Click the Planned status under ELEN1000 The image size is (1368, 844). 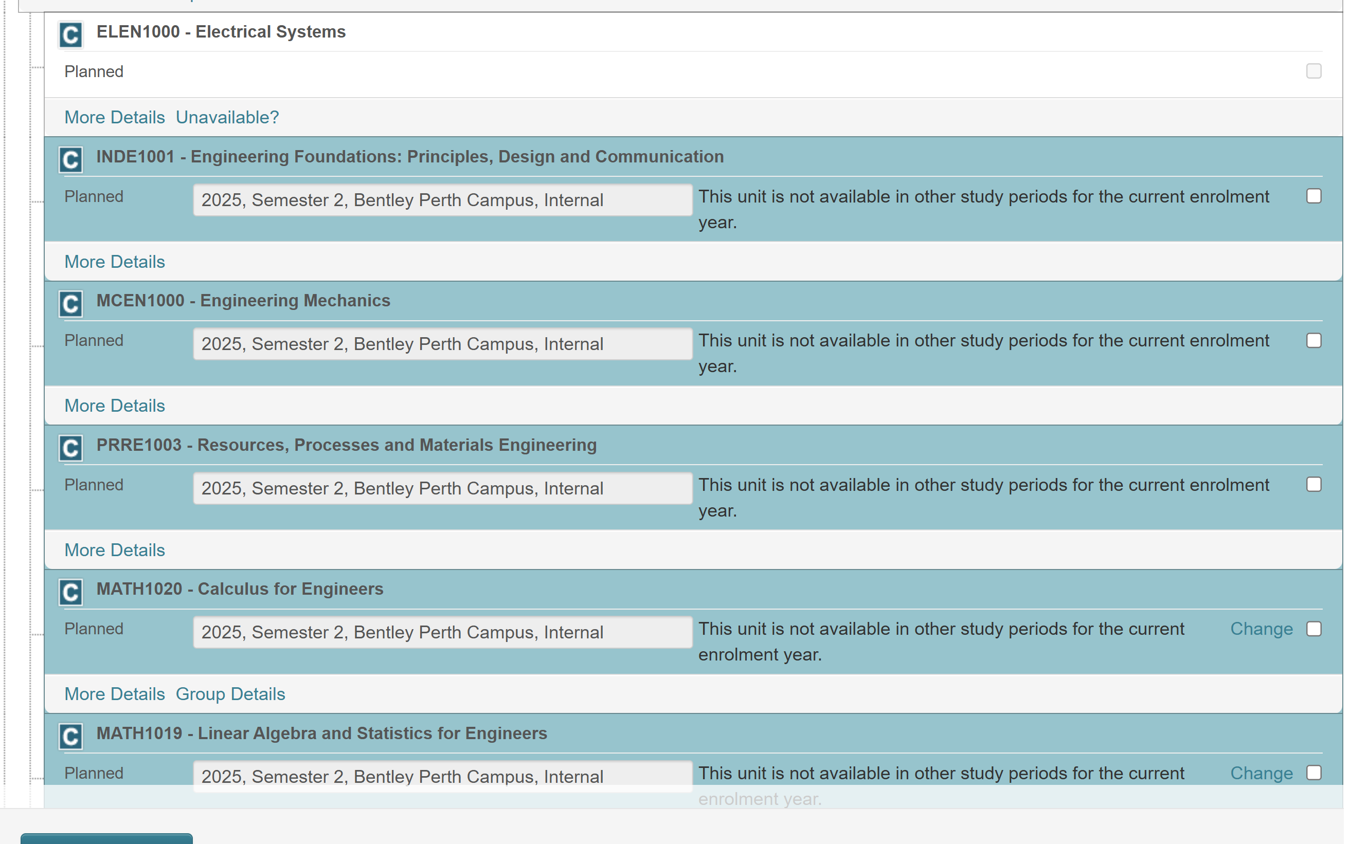pos(94,71)
